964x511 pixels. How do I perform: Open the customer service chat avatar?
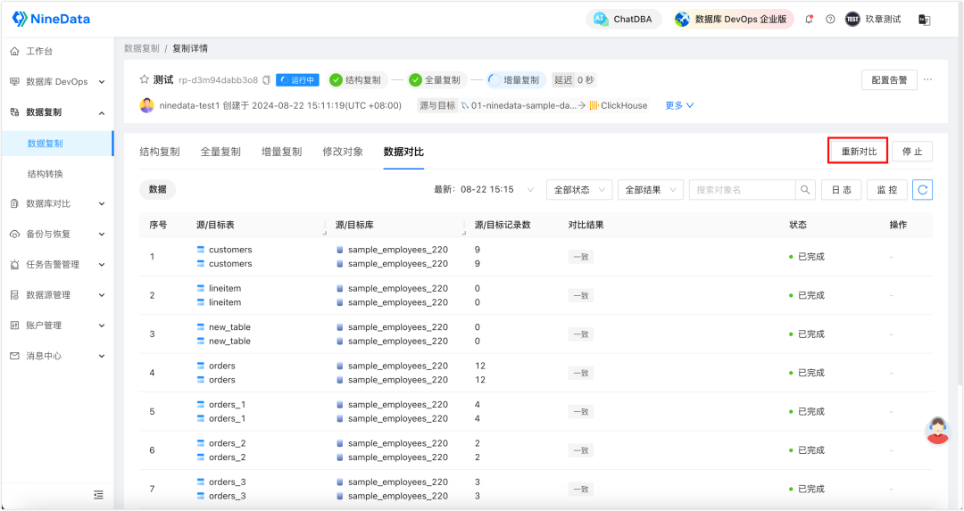coord(937,430)
